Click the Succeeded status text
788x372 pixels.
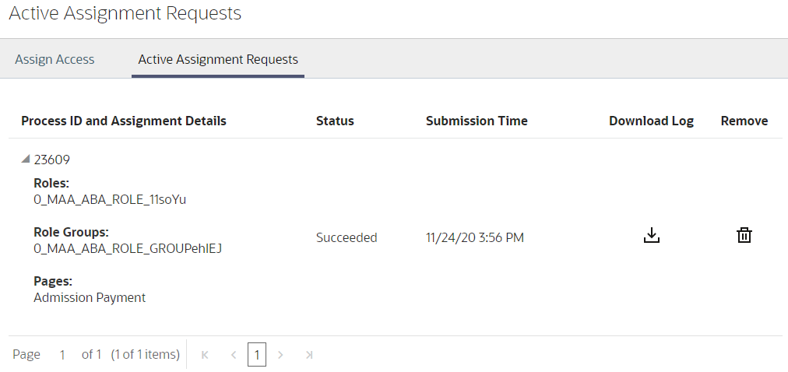coord(347,237)
